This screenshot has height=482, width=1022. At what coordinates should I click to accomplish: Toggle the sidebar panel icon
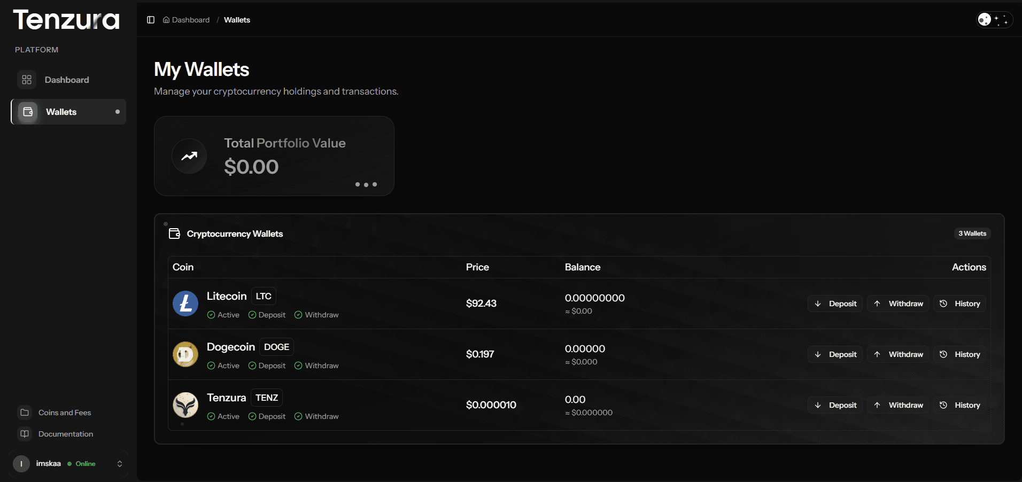[x=151, y=20]
